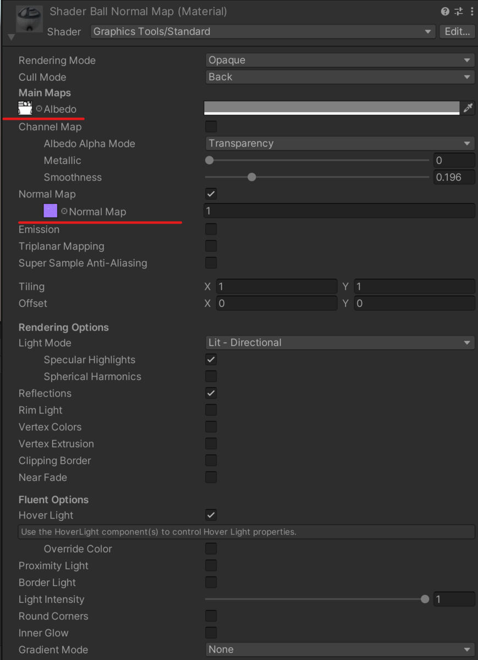Click the purple Normal Map texture thumbnail
The width and height of the screenshot is (478, 660).
click(x=50, y=211)
